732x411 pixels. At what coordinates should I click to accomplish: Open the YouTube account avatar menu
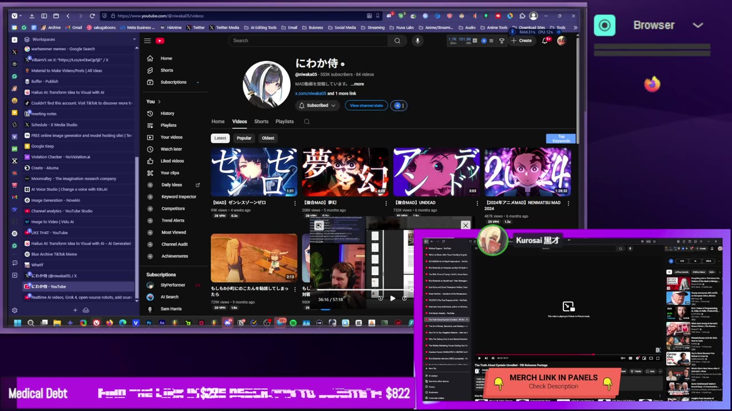coord(562,41)
